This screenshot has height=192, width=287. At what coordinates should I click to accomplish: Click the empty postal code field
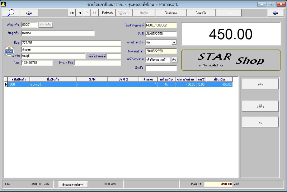coord(114,56)
